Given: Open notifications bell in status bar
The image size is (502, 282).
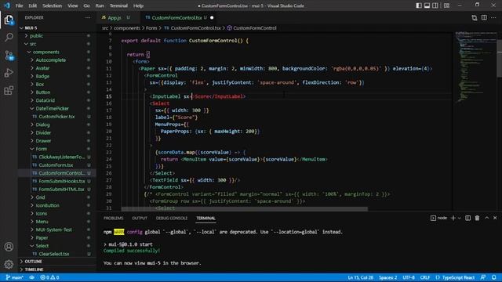Looking at the screenshot, I should tap(494, 277).
